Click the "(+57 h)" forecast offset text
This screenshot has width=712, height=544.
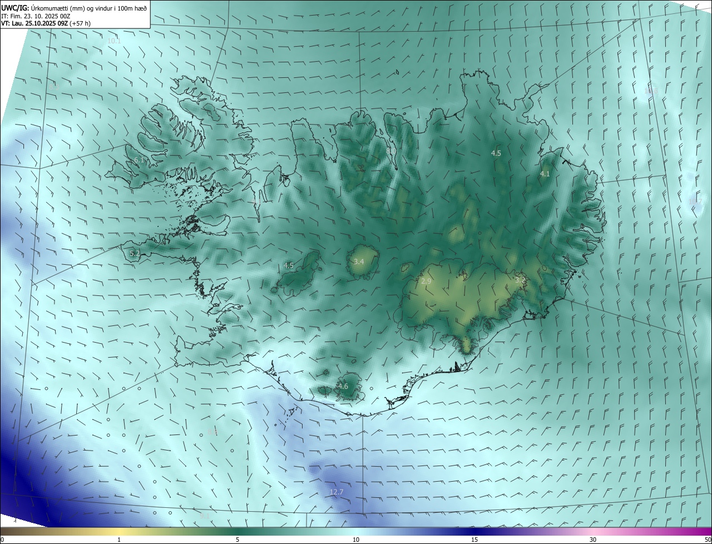click(81, 23)
